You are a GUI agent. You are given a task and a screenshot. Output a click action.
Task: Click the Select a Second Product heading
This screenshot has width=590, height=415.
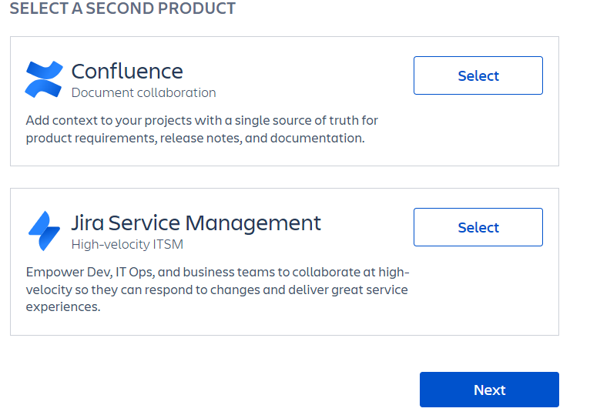tap(122, 9)
